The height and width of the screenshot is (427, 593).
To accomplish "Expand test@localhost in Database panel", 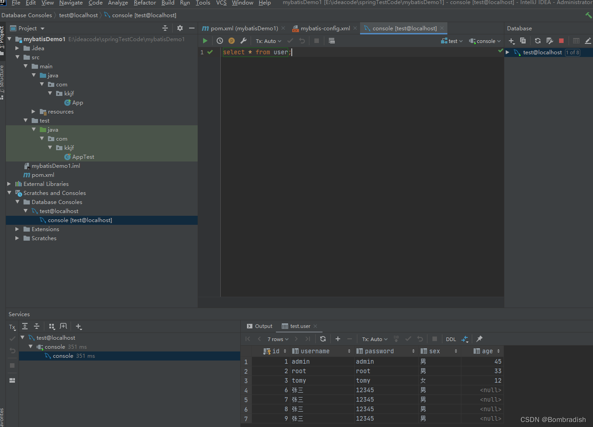I will click(x=508, y=52).
